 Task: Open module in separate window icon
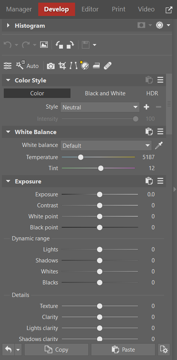click(169, 9)
